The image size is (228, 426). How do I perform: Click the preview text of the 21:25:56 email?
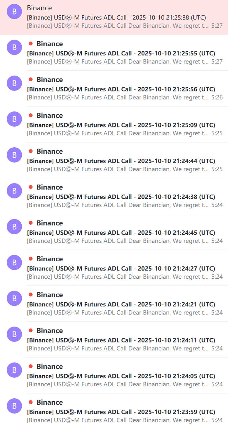[x=117, y=98]
